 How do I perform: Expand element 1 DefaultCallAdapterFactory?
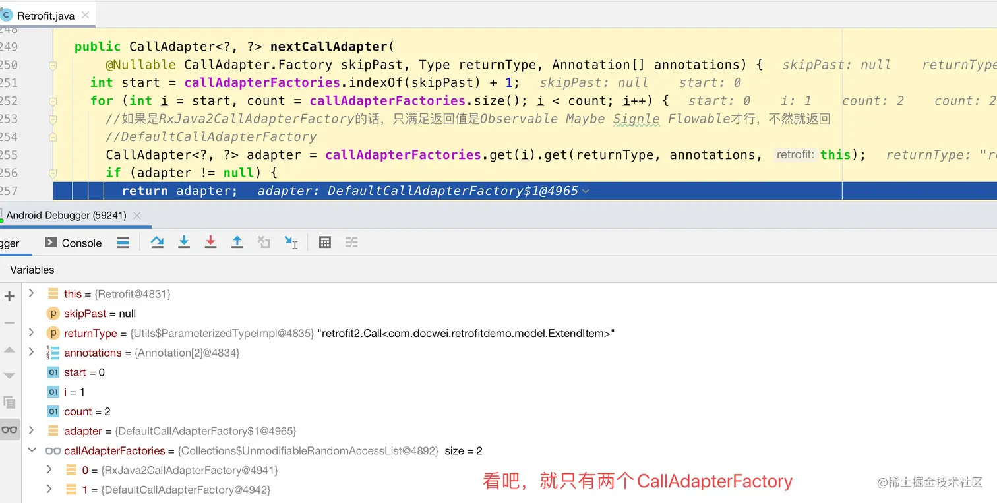click(49, 490)
